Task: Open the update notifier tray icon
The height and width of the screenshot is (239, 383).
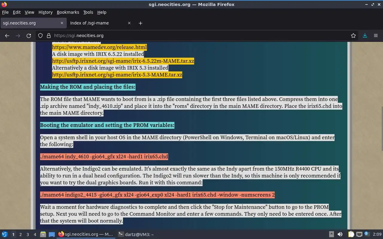Action: [x=367, y=234]
